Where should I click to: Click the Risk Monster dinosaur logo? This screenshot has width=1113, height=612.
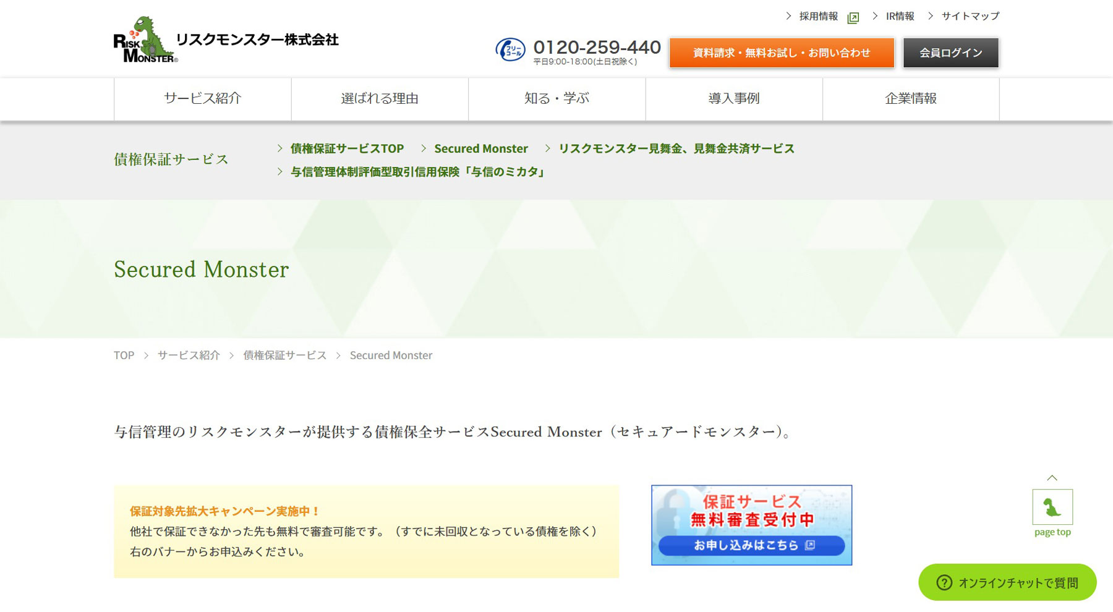tap(146, 40)
